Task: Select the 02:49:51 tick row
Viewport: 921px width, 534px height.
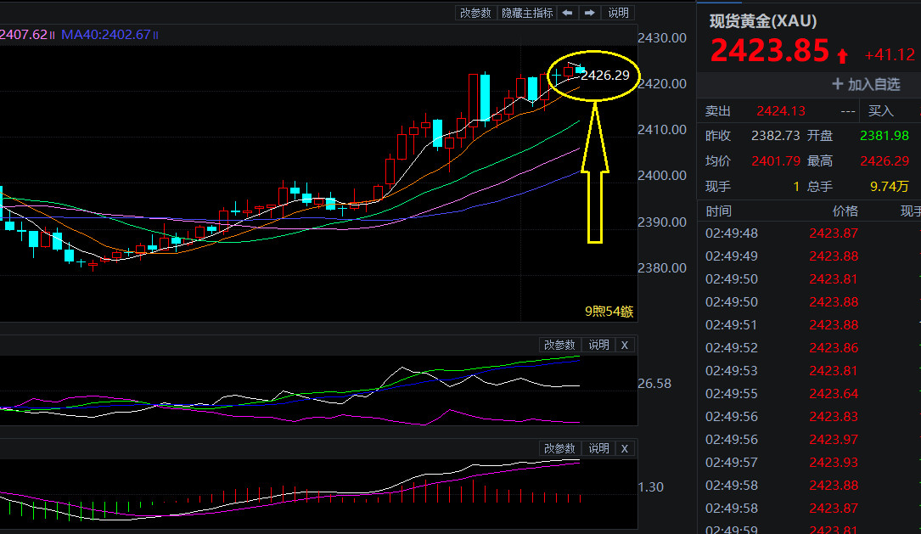Action: (809, 325)
